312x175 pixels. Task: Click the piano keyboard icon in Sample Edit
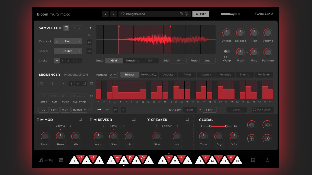(66, 28)
